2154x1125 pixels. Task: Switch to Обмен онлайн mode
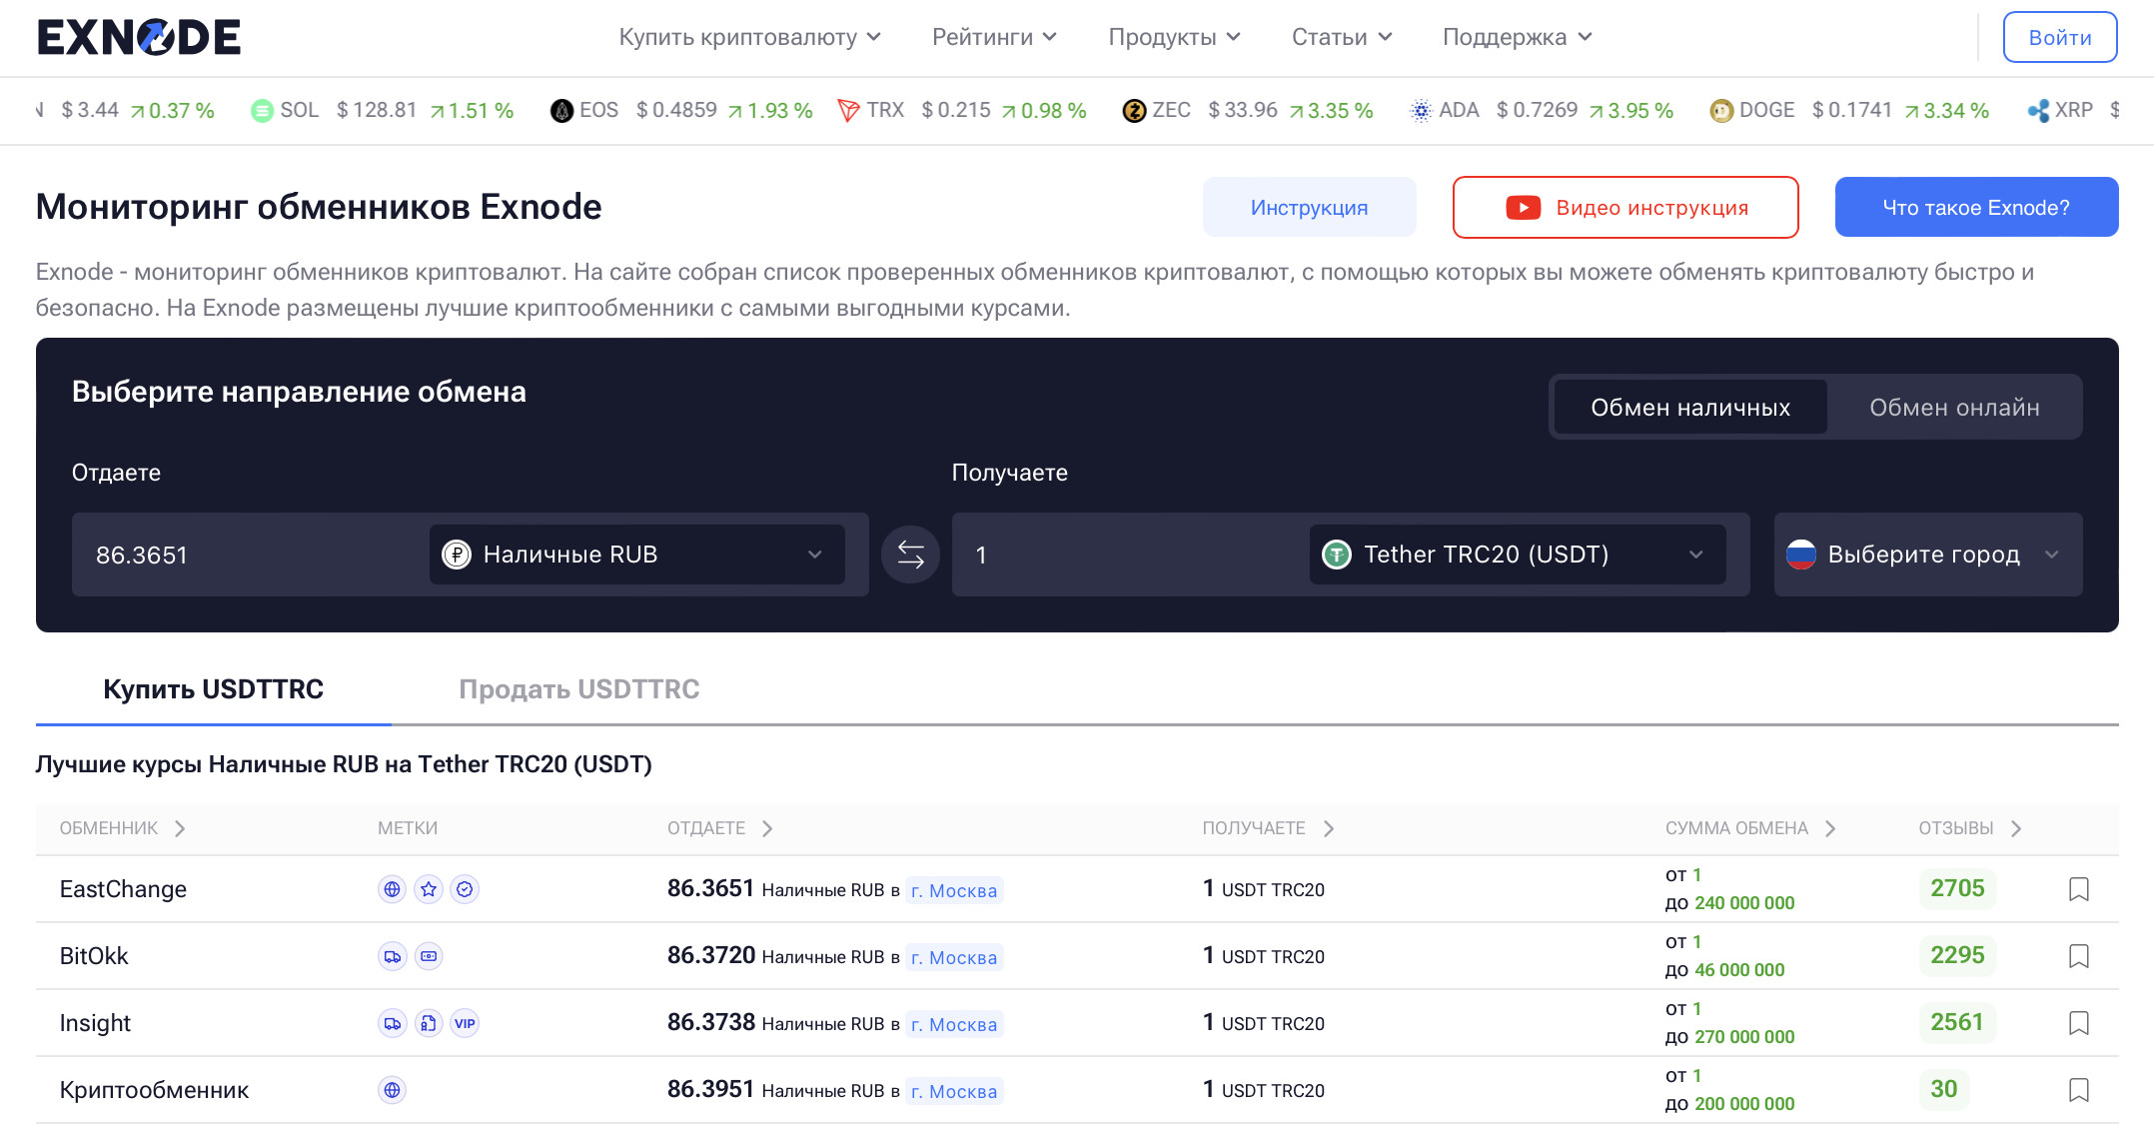tap(1953, 408)
